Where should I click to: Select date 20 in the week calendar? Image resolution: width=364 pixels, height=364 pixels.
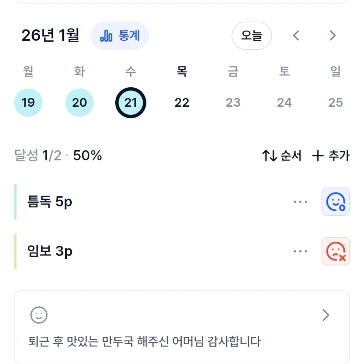(x=79, y=103)
